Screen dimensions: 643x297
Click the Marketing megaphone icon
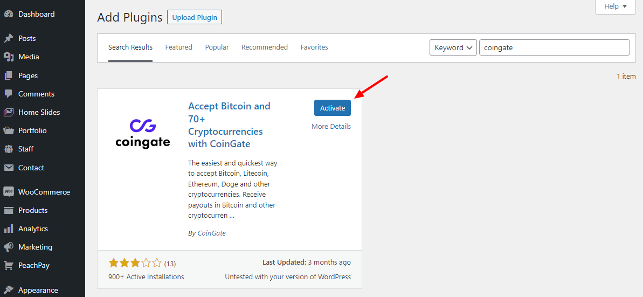click(9, 247)
